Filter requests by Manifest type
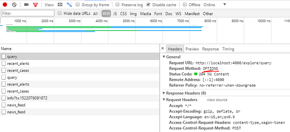 point(192,13)
